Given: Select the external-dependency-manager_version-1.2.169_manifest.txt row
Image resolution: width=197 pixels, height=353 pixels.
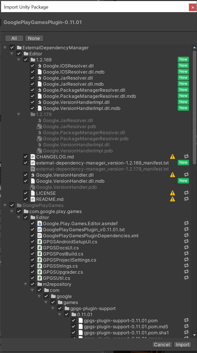Looking at the screenshot, I should pyautogui.click(x=96, y=163).
